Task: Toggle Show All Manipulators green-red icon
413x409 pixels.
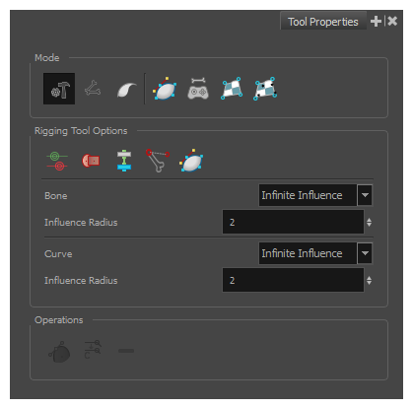Action: (x=57, y=161)
